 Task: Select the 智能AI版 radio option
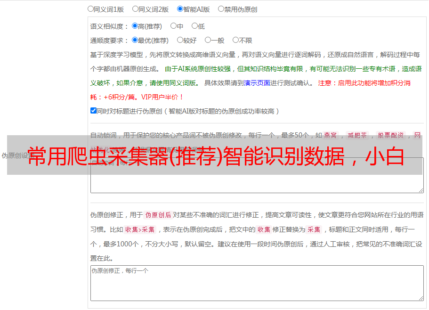pos(180,9)
